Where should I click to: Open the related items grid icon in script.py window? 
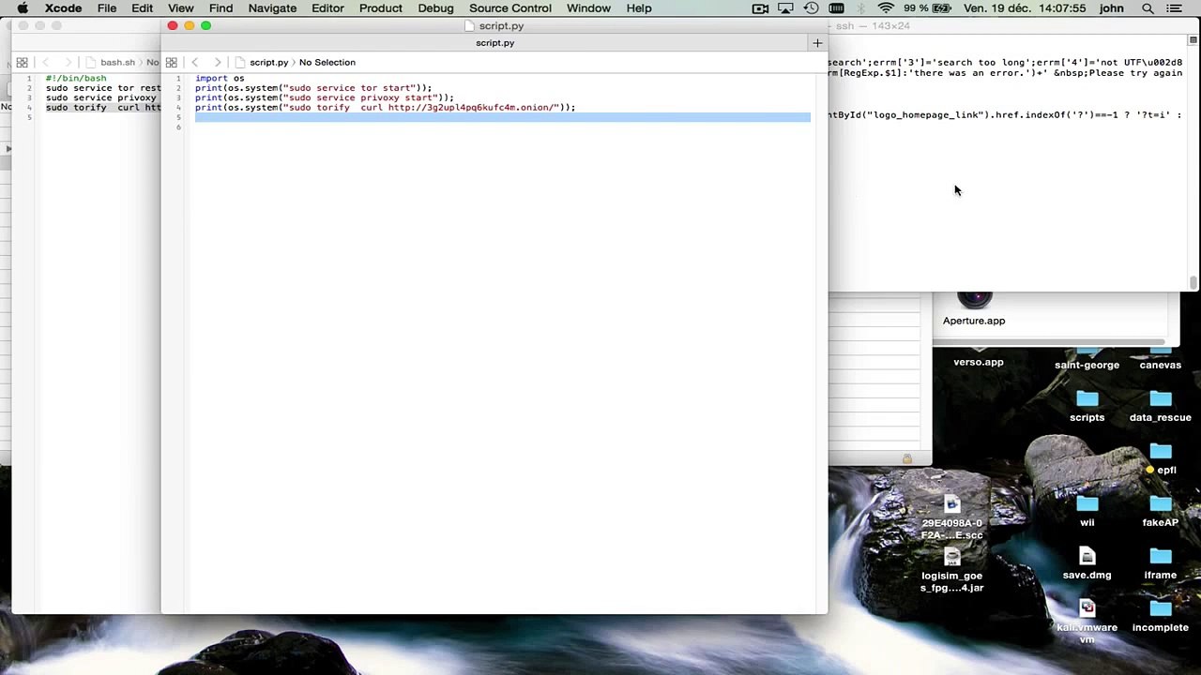click(172, 62)
